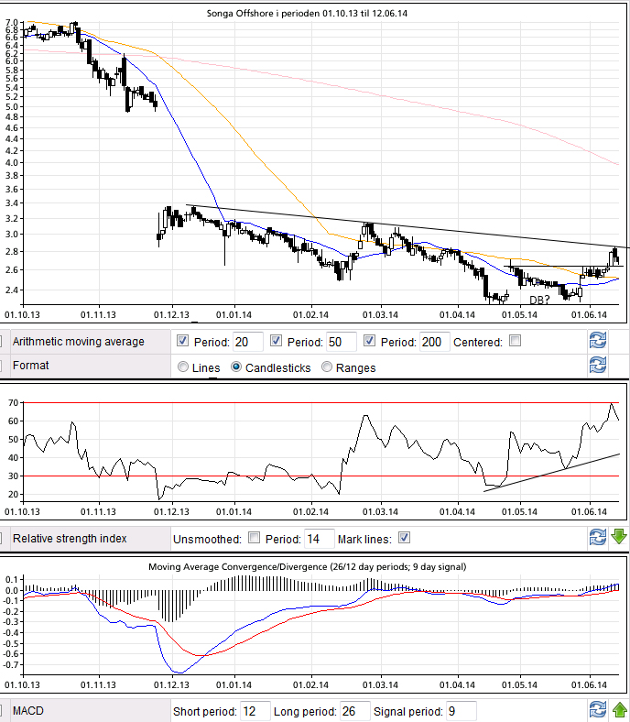Screen dimensions: 630x722
Task: Select the Lines format radio button
Action: click(183, 367)
